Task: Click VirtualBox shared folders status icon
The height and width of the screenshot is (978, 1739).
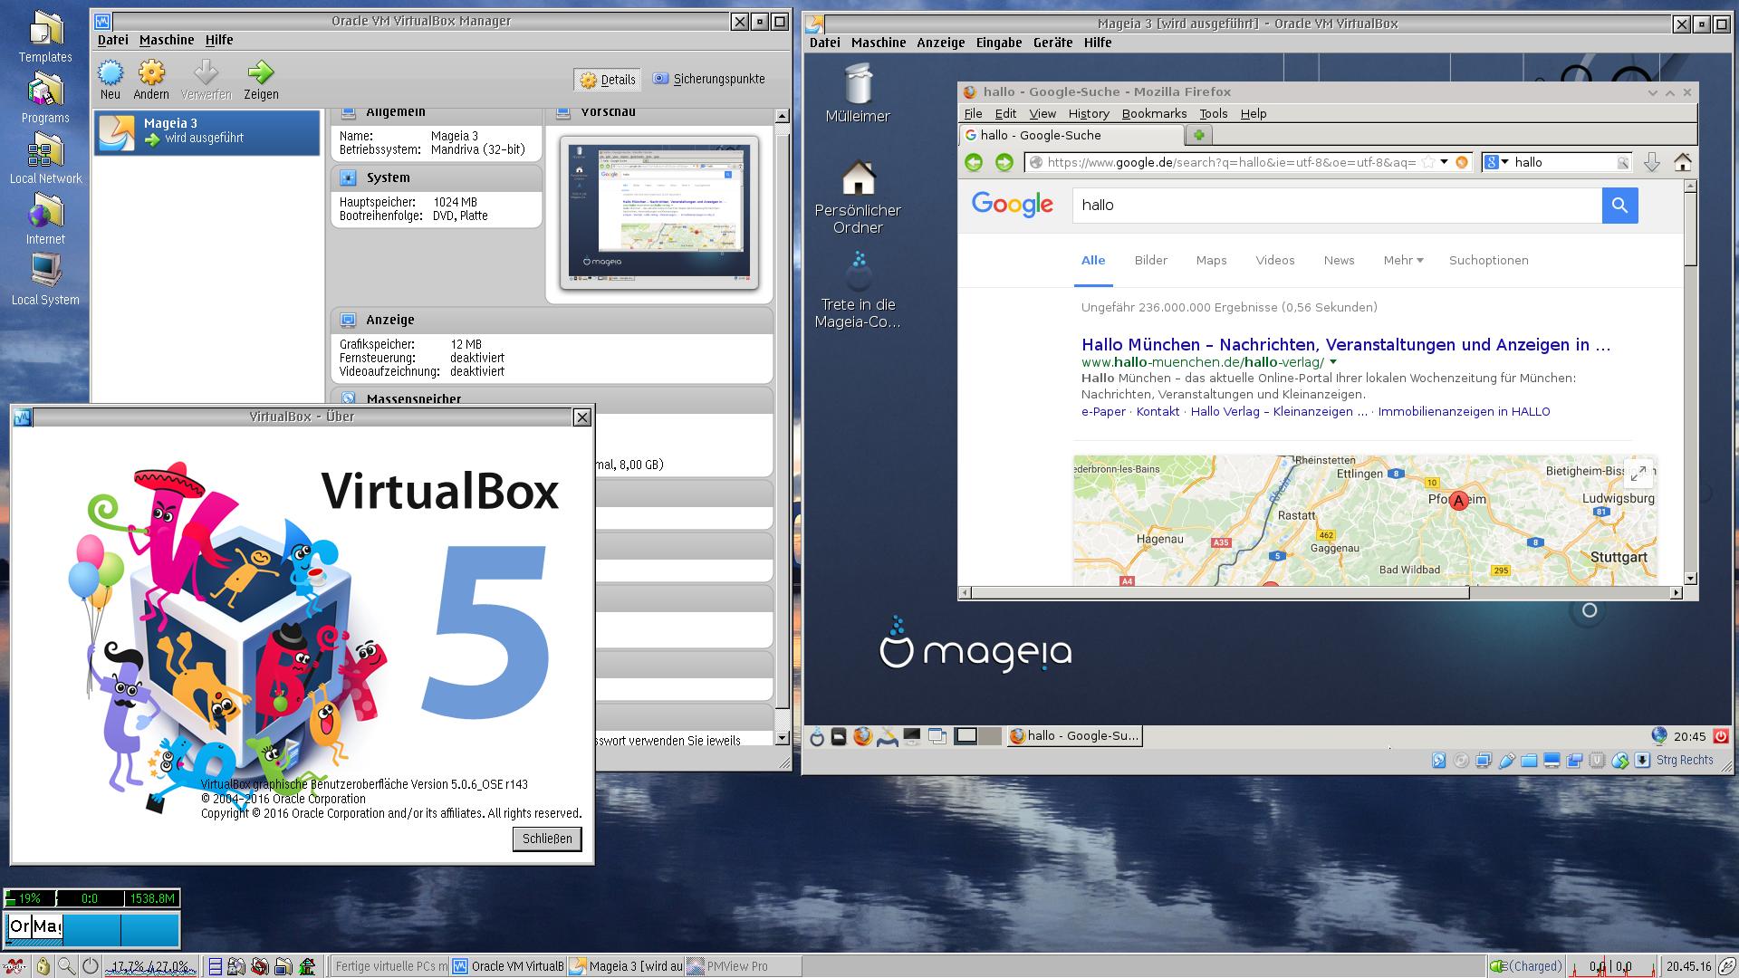Action: [1529, 761]
